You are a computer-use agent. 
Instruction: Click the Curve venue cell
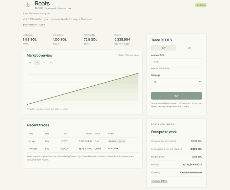98,149
